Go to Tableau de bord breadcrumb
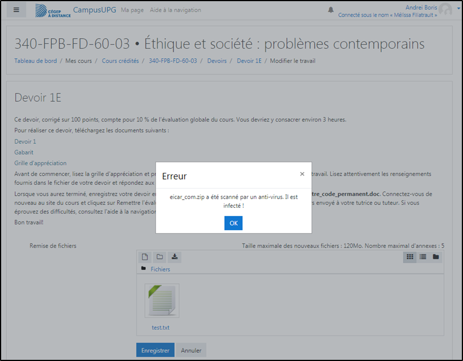This screenshot has width=463, height=361. [x=35, y=61]
